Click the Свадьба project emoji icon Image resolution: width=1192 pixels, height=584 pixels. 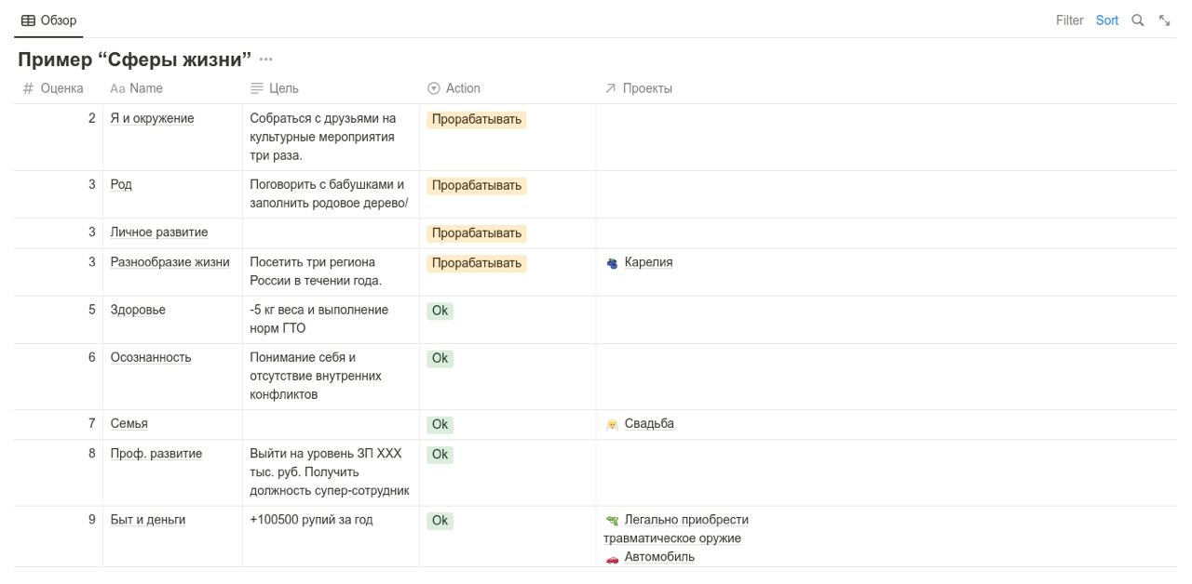[612, 424]
